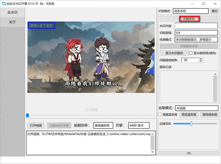The width and height of the screenshot is (221, 164).
Task: Click the 识别水印 button
Action: pyautogui.click(x=189, y=19)
